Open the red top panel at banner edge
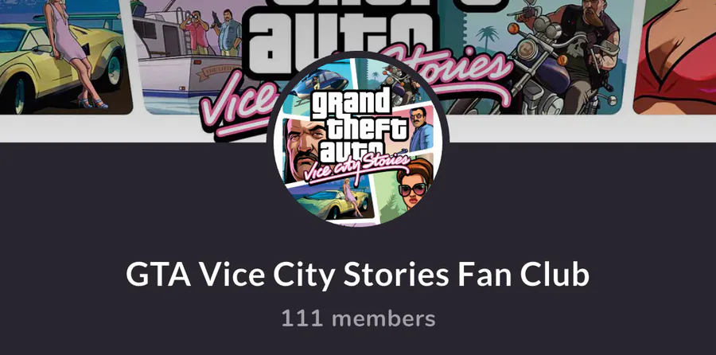This screenshot has width=716, height=355. pyautogui.click(x=675, y=57)
